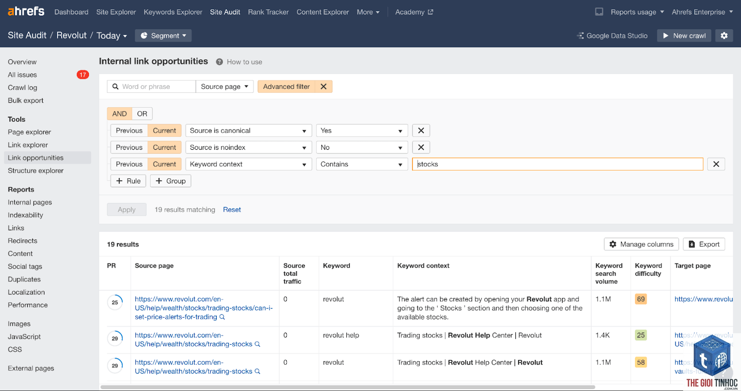
Task: Open the Today crawl date dropdown
Action: click(x=112, y=36)
